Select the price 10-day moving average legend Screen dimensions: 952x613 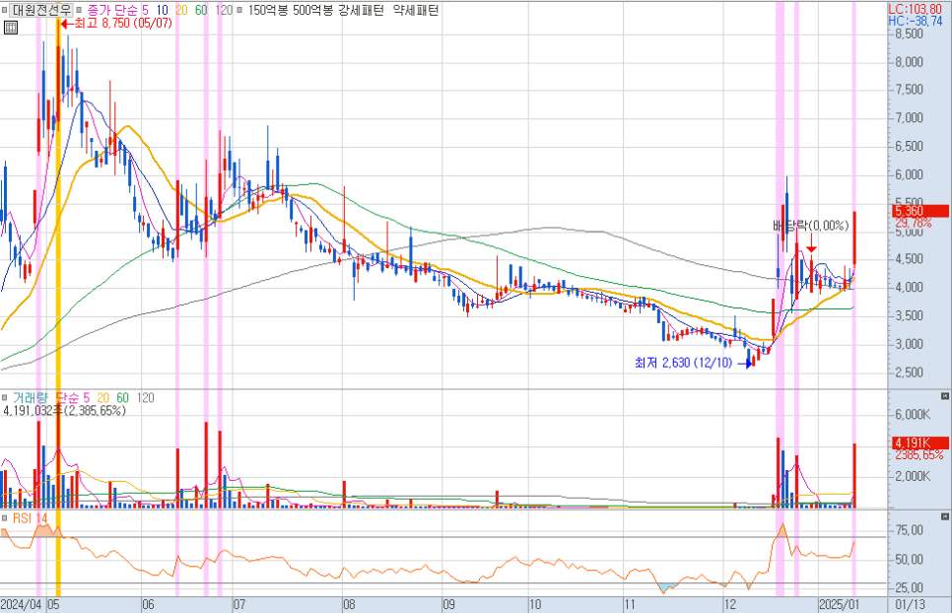pyautogui.click(x=162, y=10)
